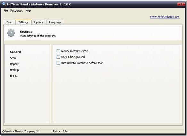
Task: Select Backup settings category
Action: tap(14, 70)
